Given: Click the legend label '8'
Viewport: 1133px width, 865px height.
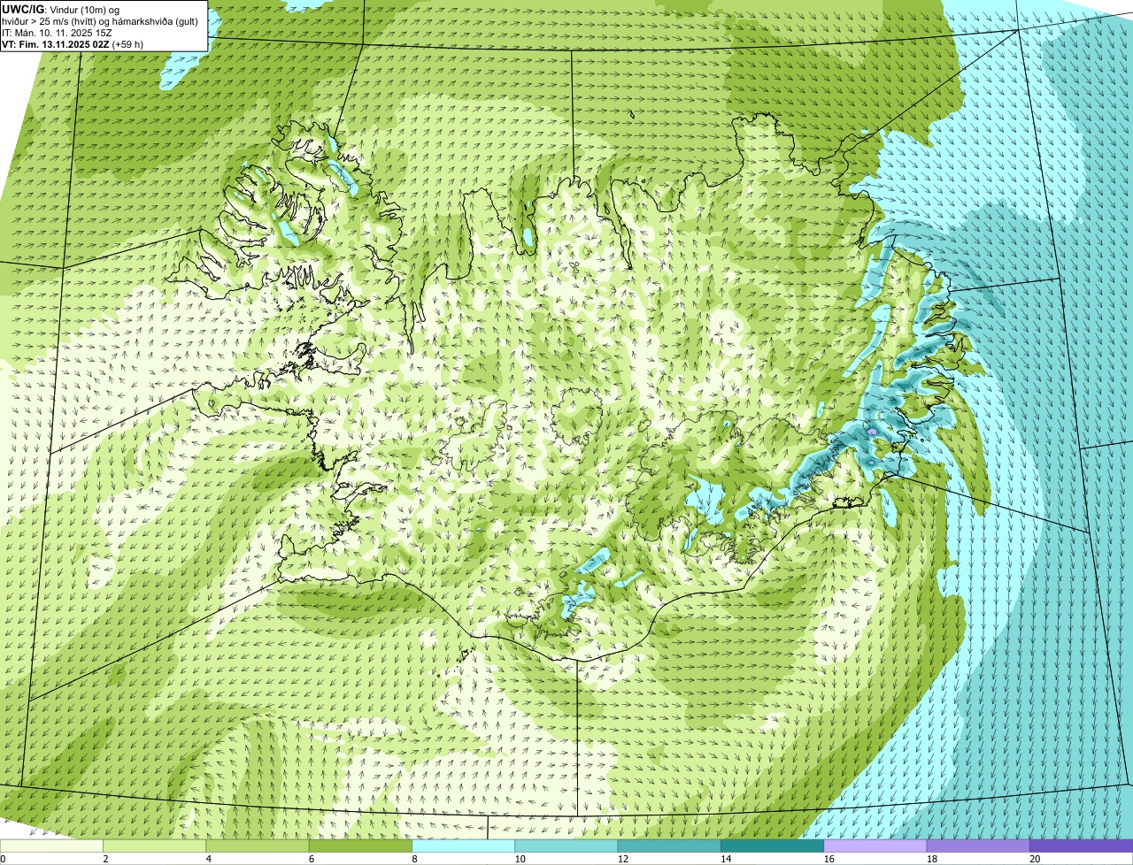Looking at the screenshot, I should [413, 858].
